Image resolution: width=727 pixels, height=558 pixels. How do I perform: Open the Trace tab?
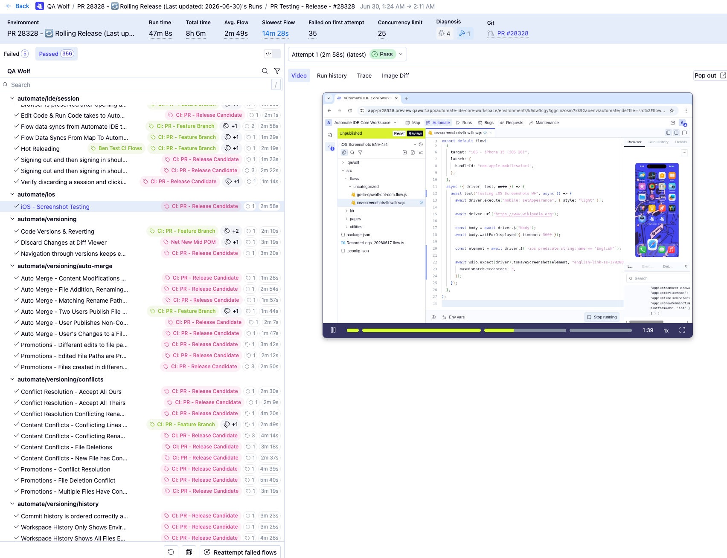point(364,75)
